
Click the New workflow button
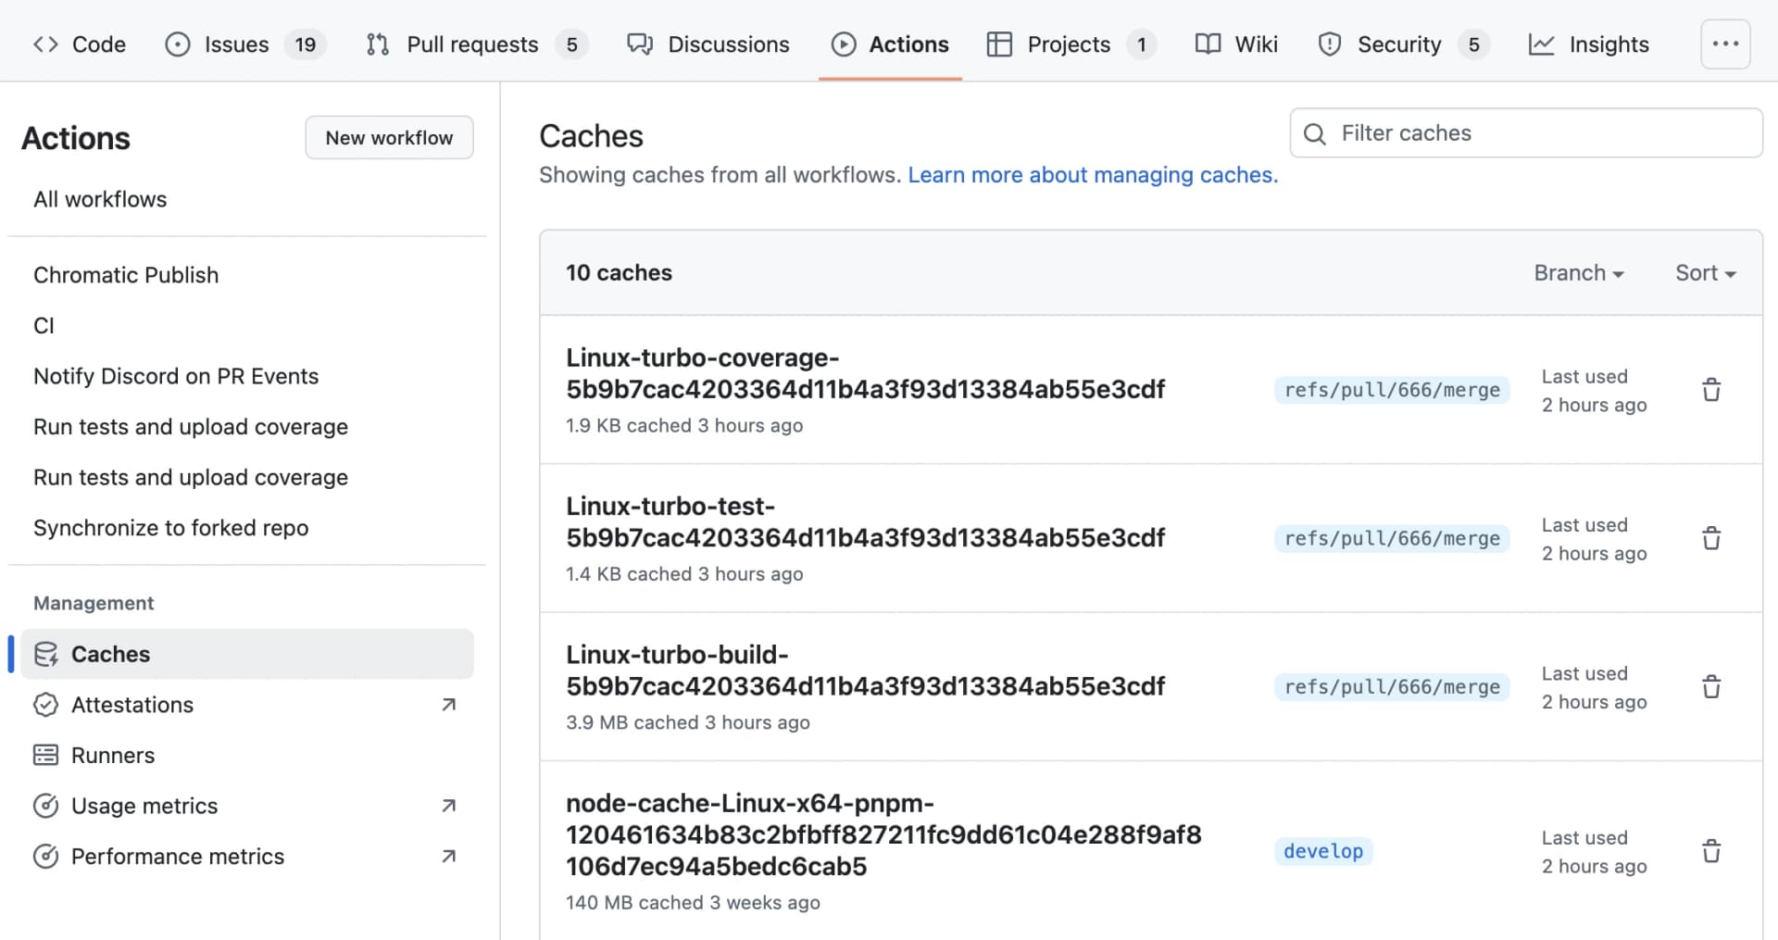tap(389, 137)
